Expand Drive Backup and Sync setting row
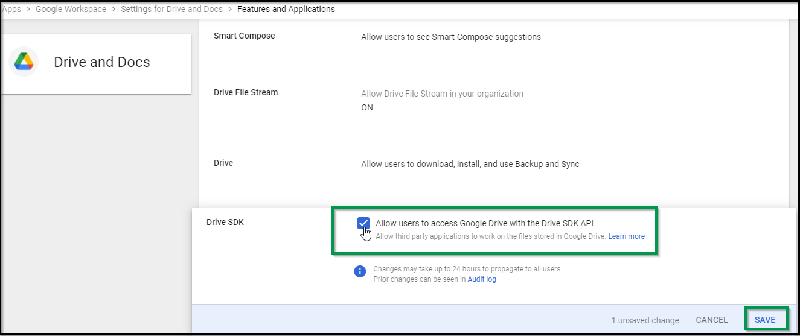 [470, 164]
